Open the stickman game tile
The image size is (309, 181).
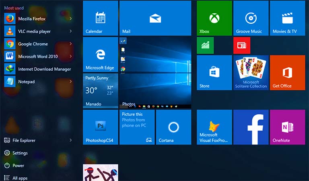click(x=101, y=173)
